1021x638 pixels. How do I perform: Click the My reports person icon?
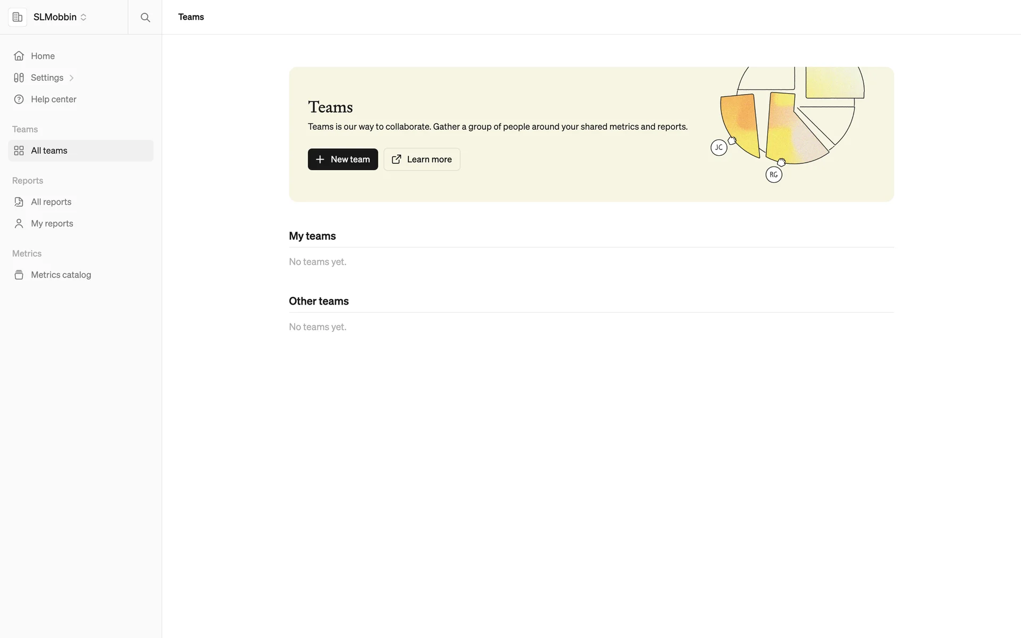(19, 224)
